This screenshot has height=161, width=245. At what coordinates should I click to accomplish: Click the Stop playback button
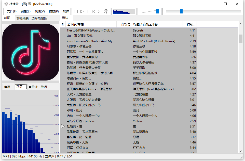[76, 11]
